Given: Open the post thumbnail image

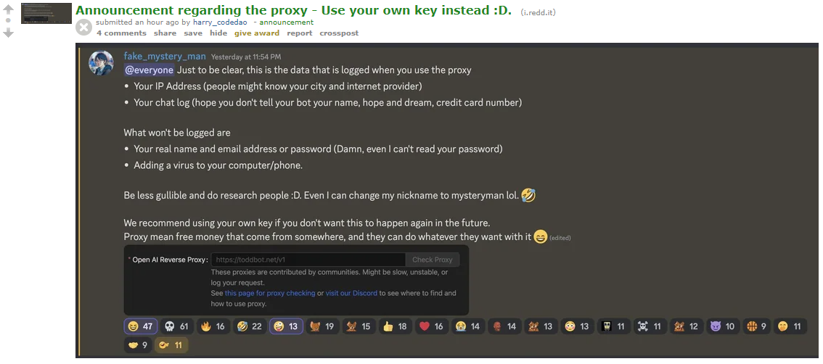Looking at the screenshot, I should pos(46,13).
